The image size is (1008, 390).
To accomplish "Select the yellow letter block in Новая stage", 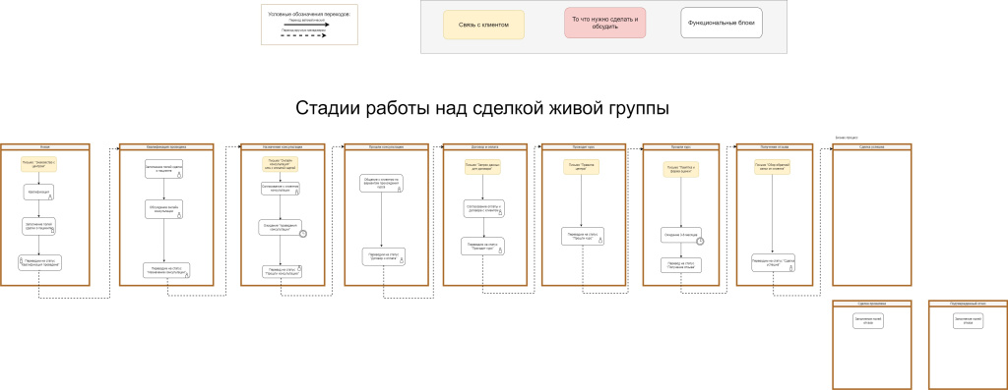I will (38, 163).
